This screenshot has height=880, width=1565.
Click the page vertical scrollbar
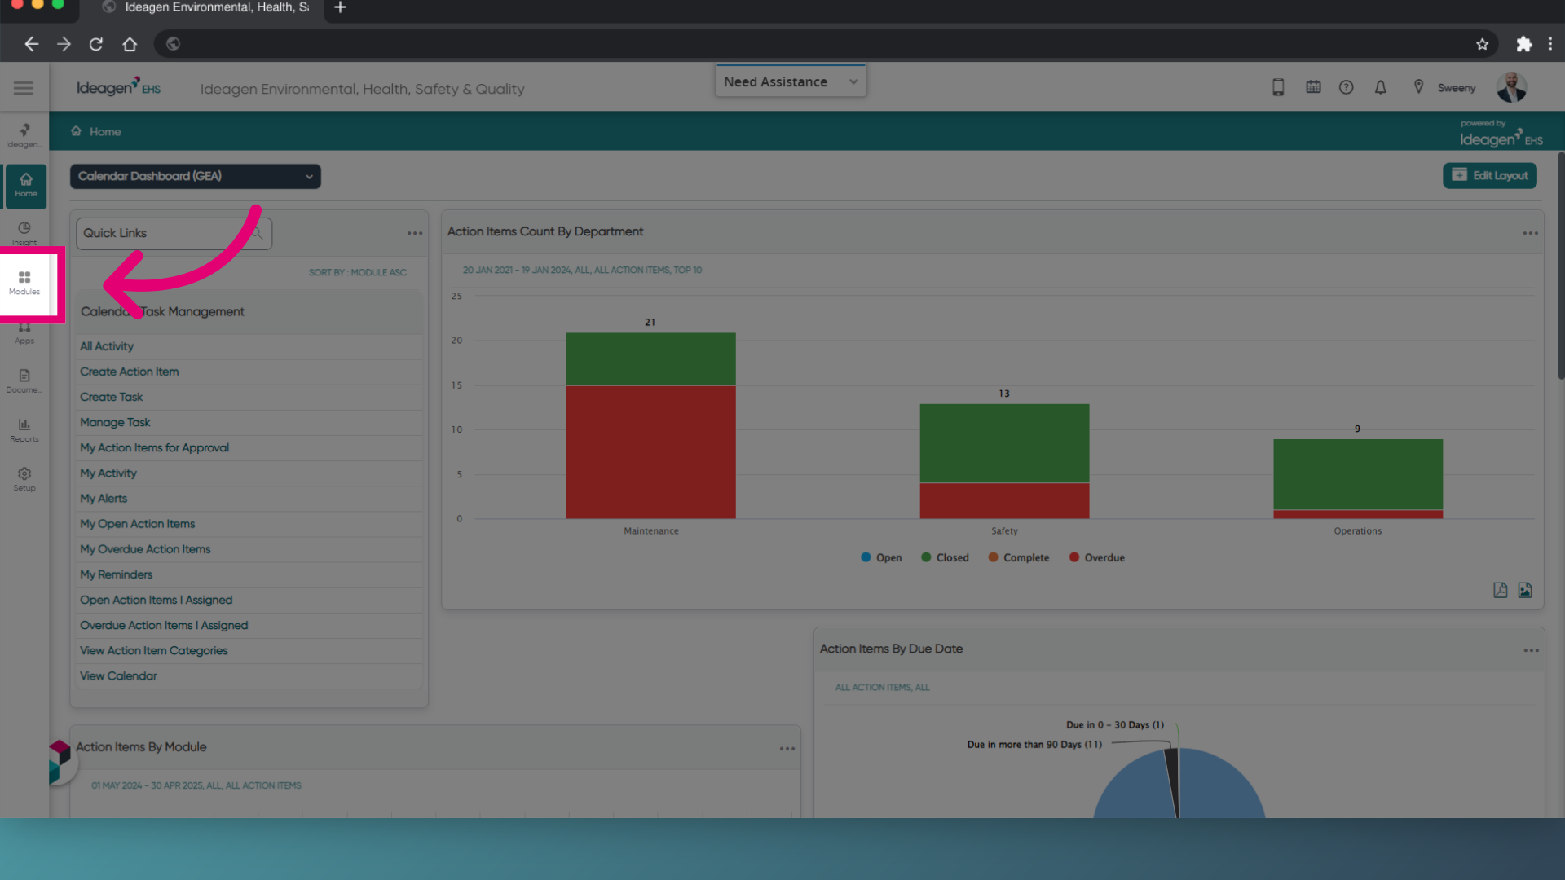pyautogui.click(x=1560, y=265)
